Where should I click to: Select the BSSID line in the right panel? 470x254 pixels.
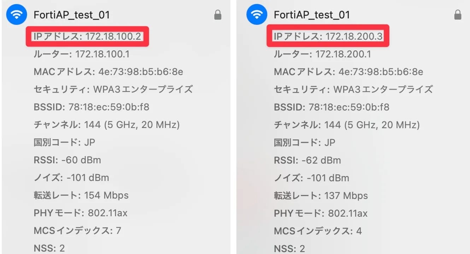(x=331, y=107)
